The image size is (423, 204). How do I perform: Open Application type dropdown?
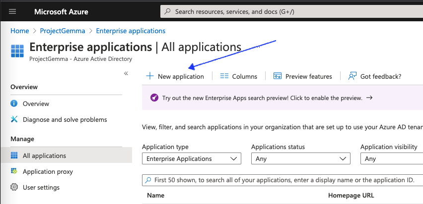[x=192, y=158]
